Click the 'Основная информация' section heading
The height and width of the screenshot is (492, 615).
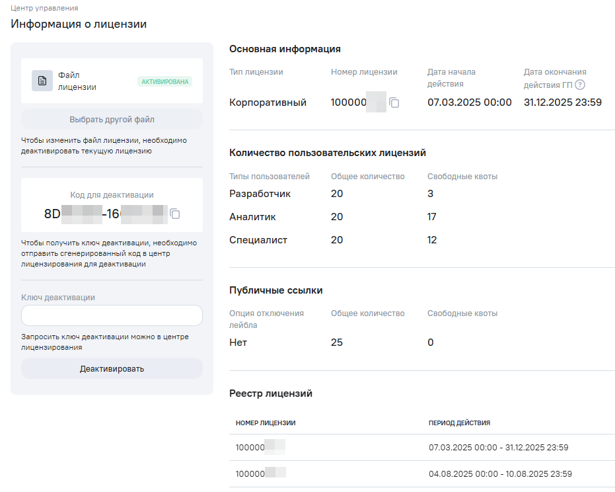click(x=285, y=49)
